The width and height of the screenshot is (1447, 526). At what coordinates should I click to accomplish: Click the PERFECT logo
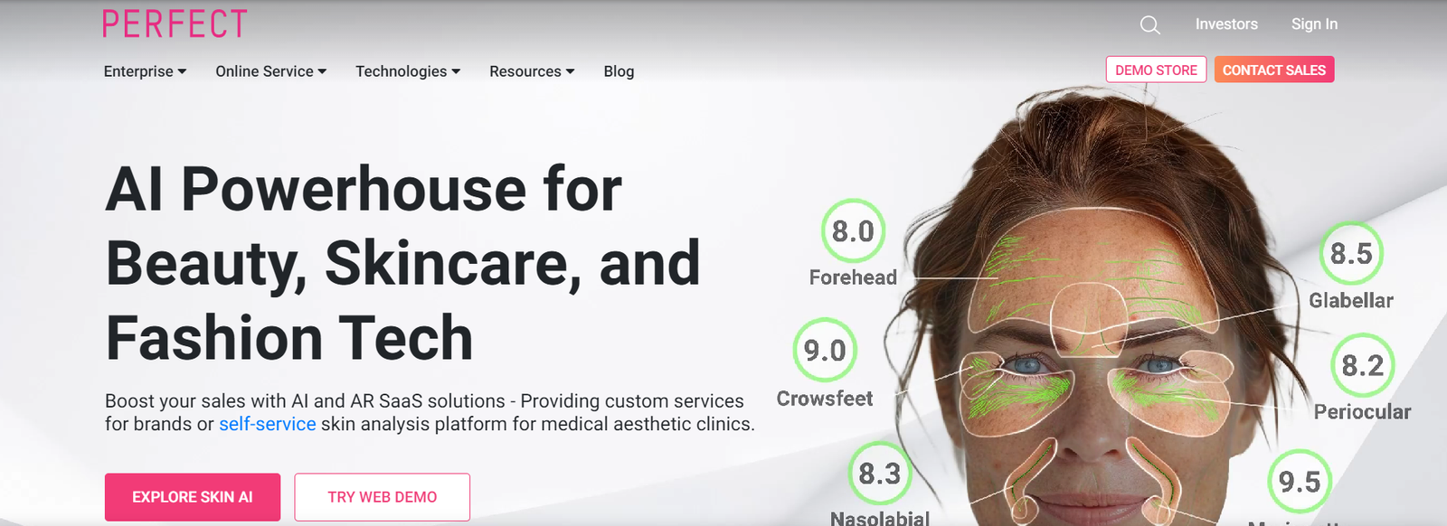(175, 24)
